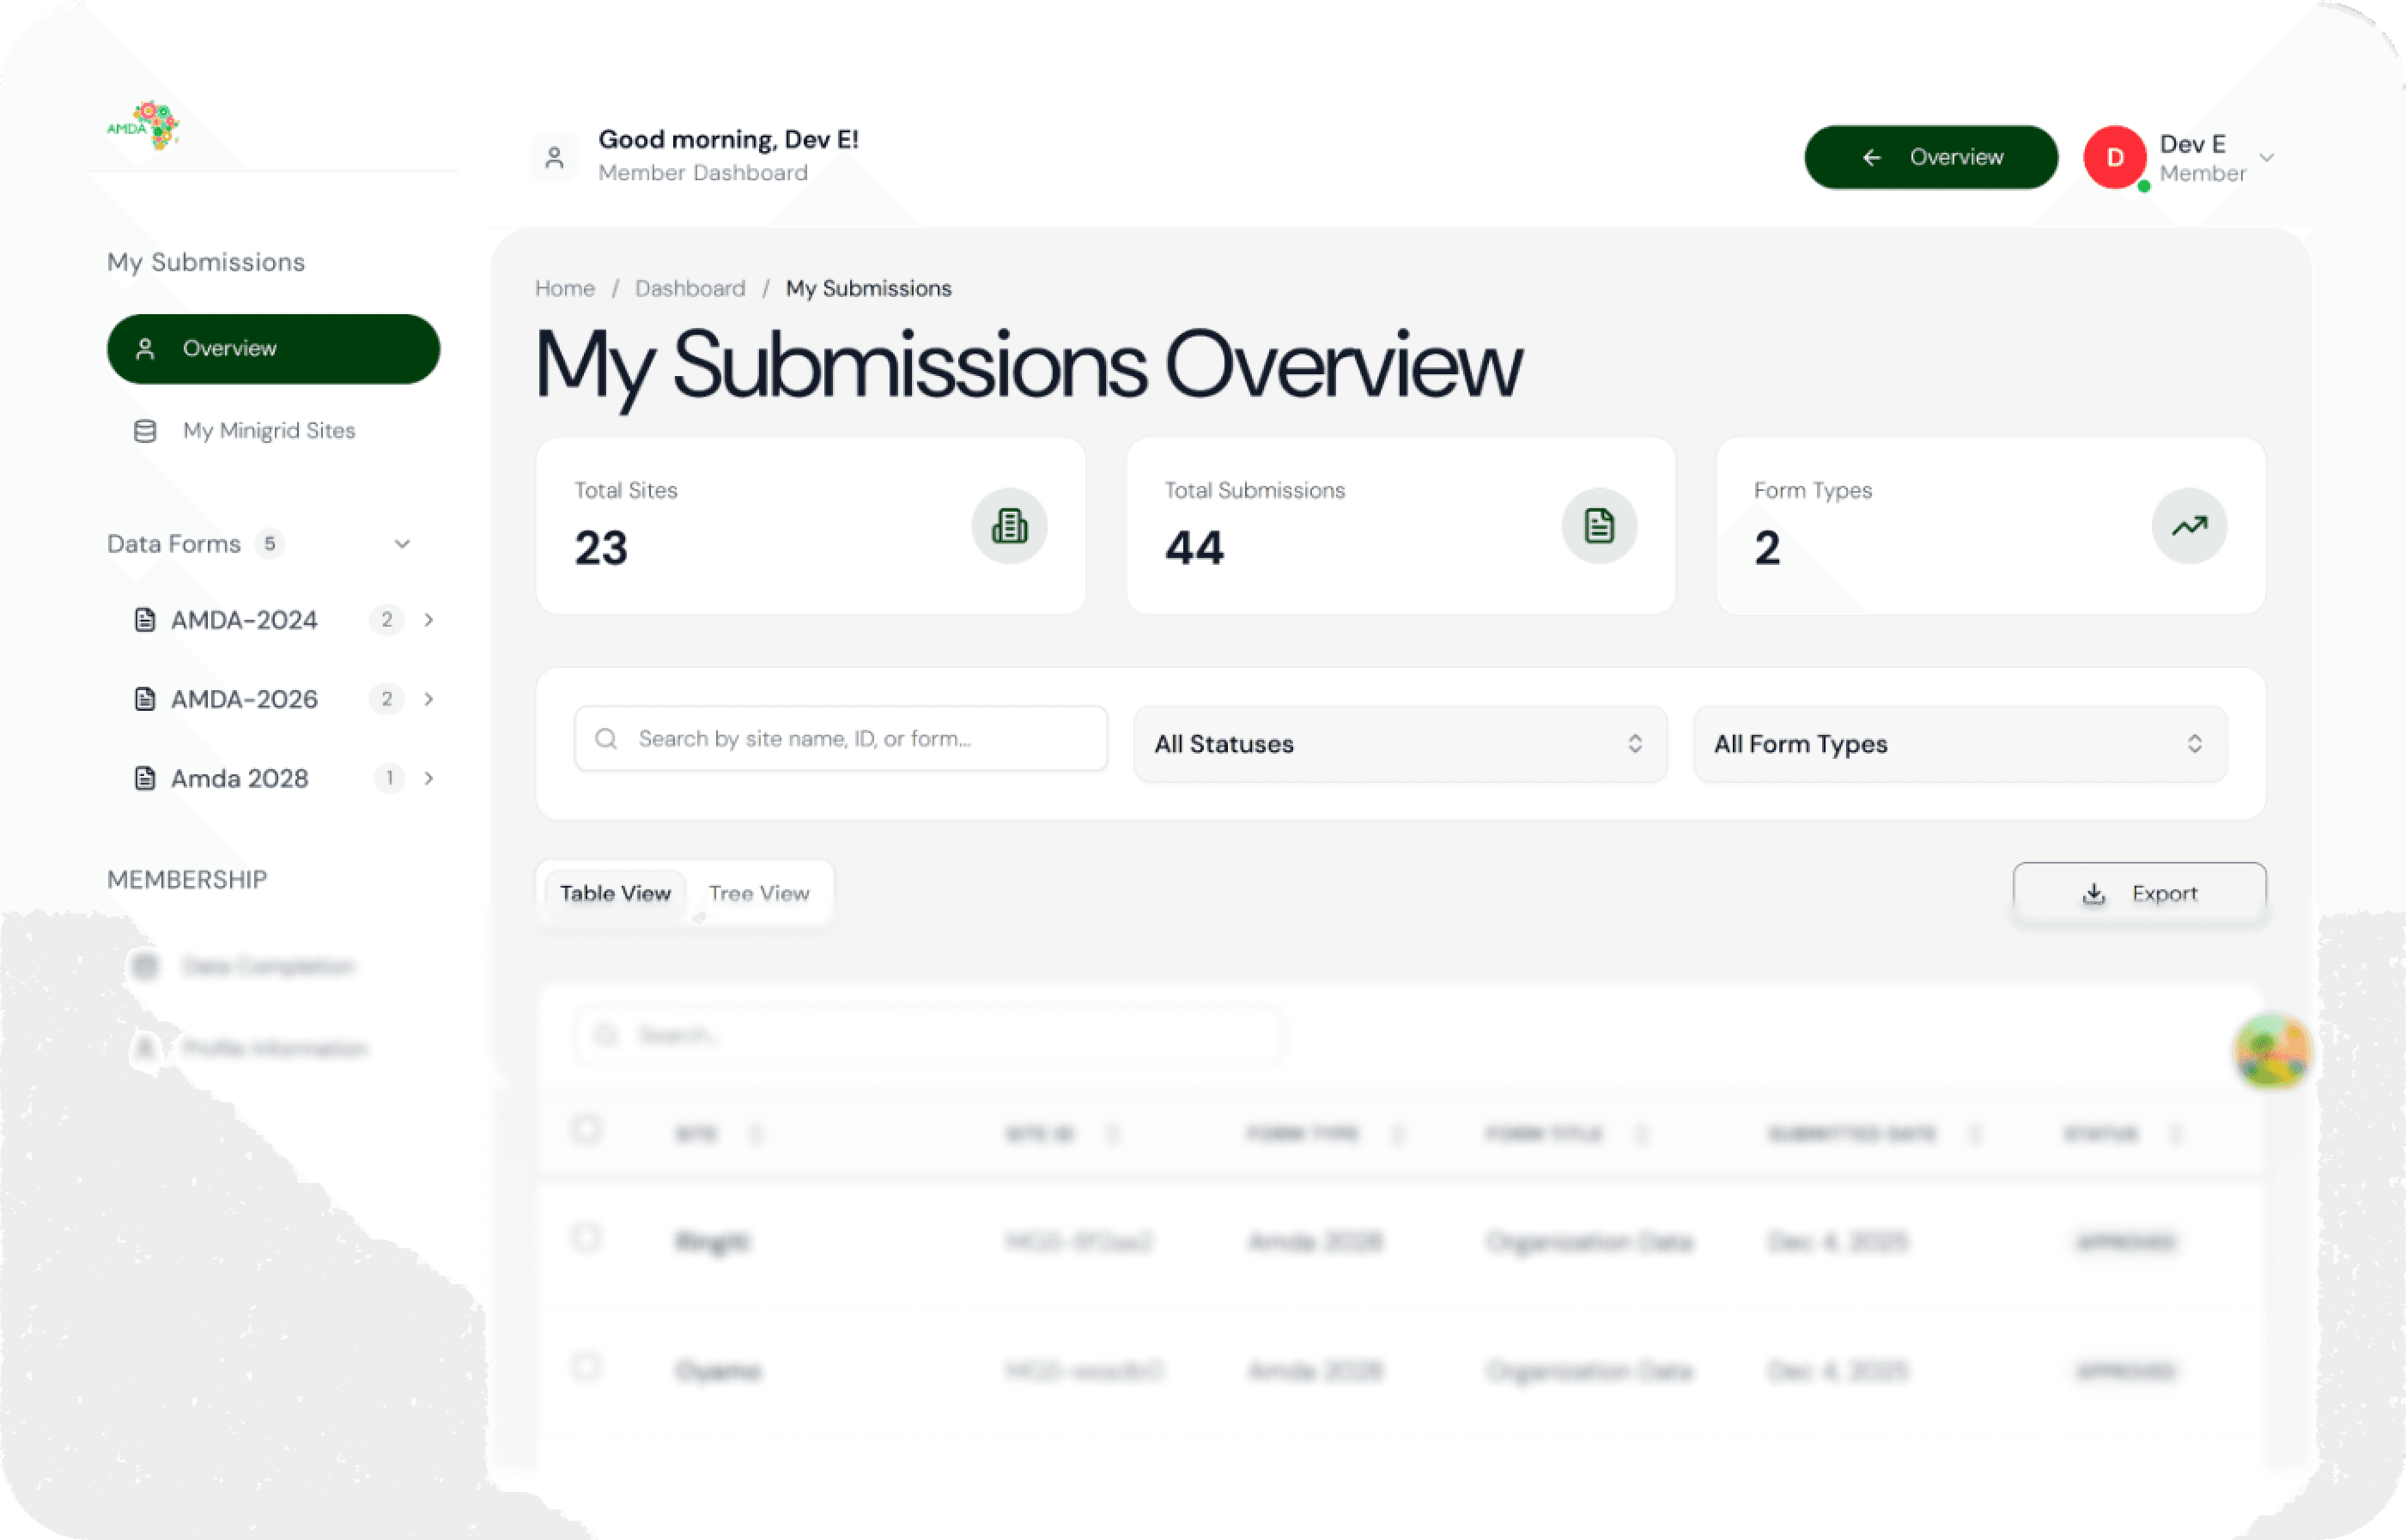Click the database icon for My Minigrid Sites
Image resolution: width=2406 pixels, height=1540 pixels.
coord(145,431)
